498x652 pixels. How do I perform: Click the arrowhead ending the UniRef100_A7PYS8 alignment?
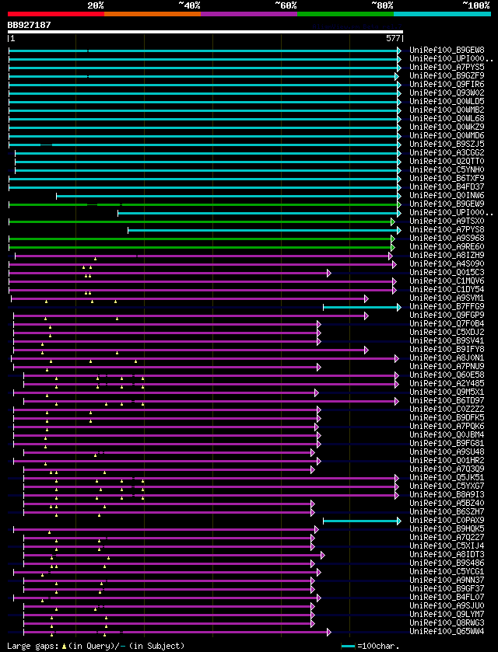point(399,230)
